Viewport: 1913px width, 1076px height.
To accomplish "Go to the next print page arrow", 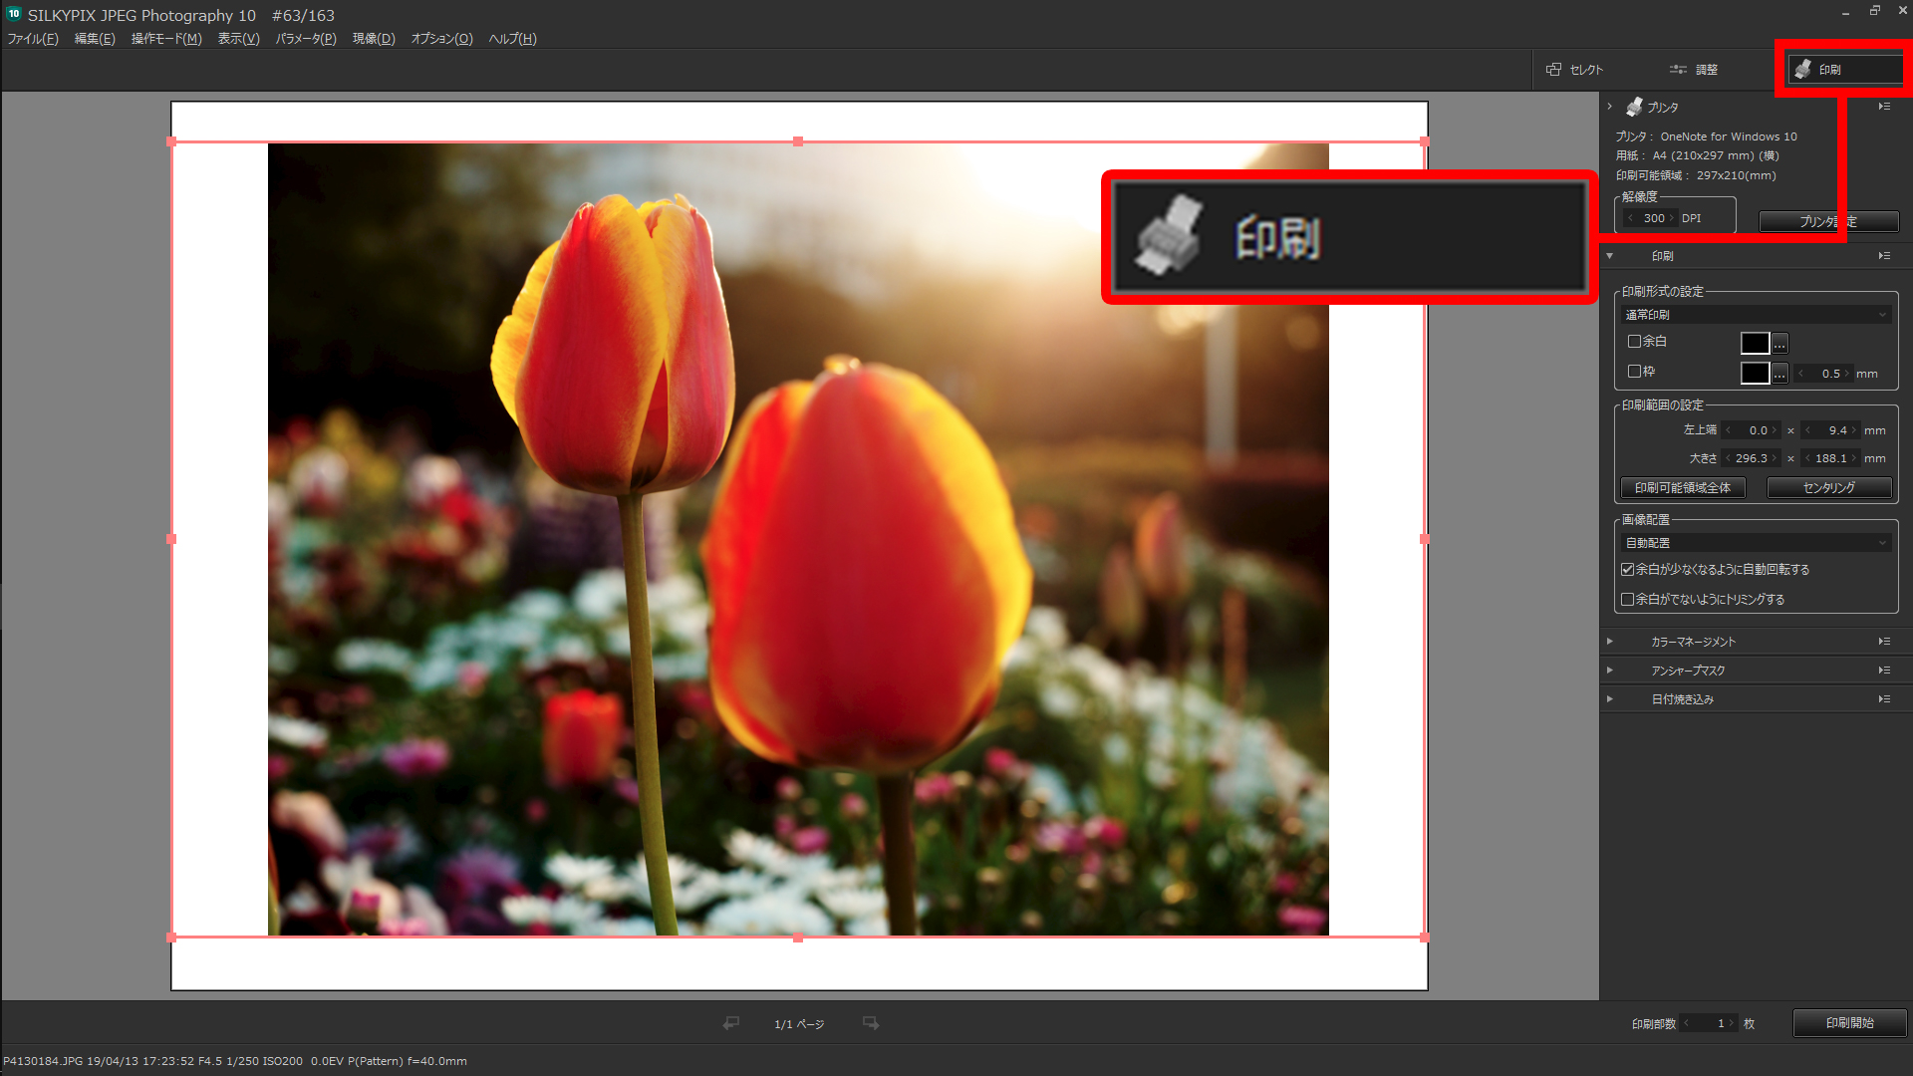I will [x=871, y=1023].
